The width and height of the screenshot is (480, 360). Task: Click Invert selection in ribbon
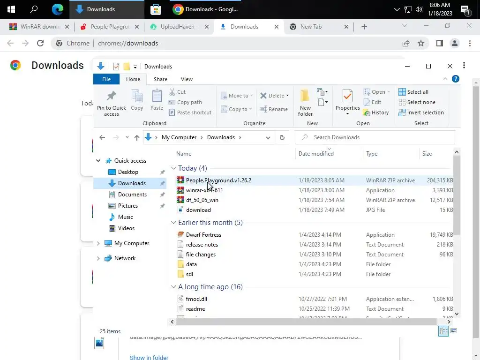coord(421,112)
